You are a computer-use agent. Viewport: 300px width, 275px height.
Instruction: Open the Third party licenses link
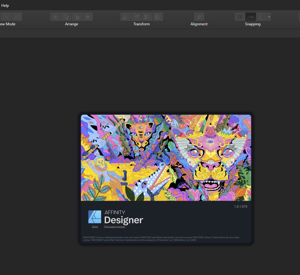114,227
